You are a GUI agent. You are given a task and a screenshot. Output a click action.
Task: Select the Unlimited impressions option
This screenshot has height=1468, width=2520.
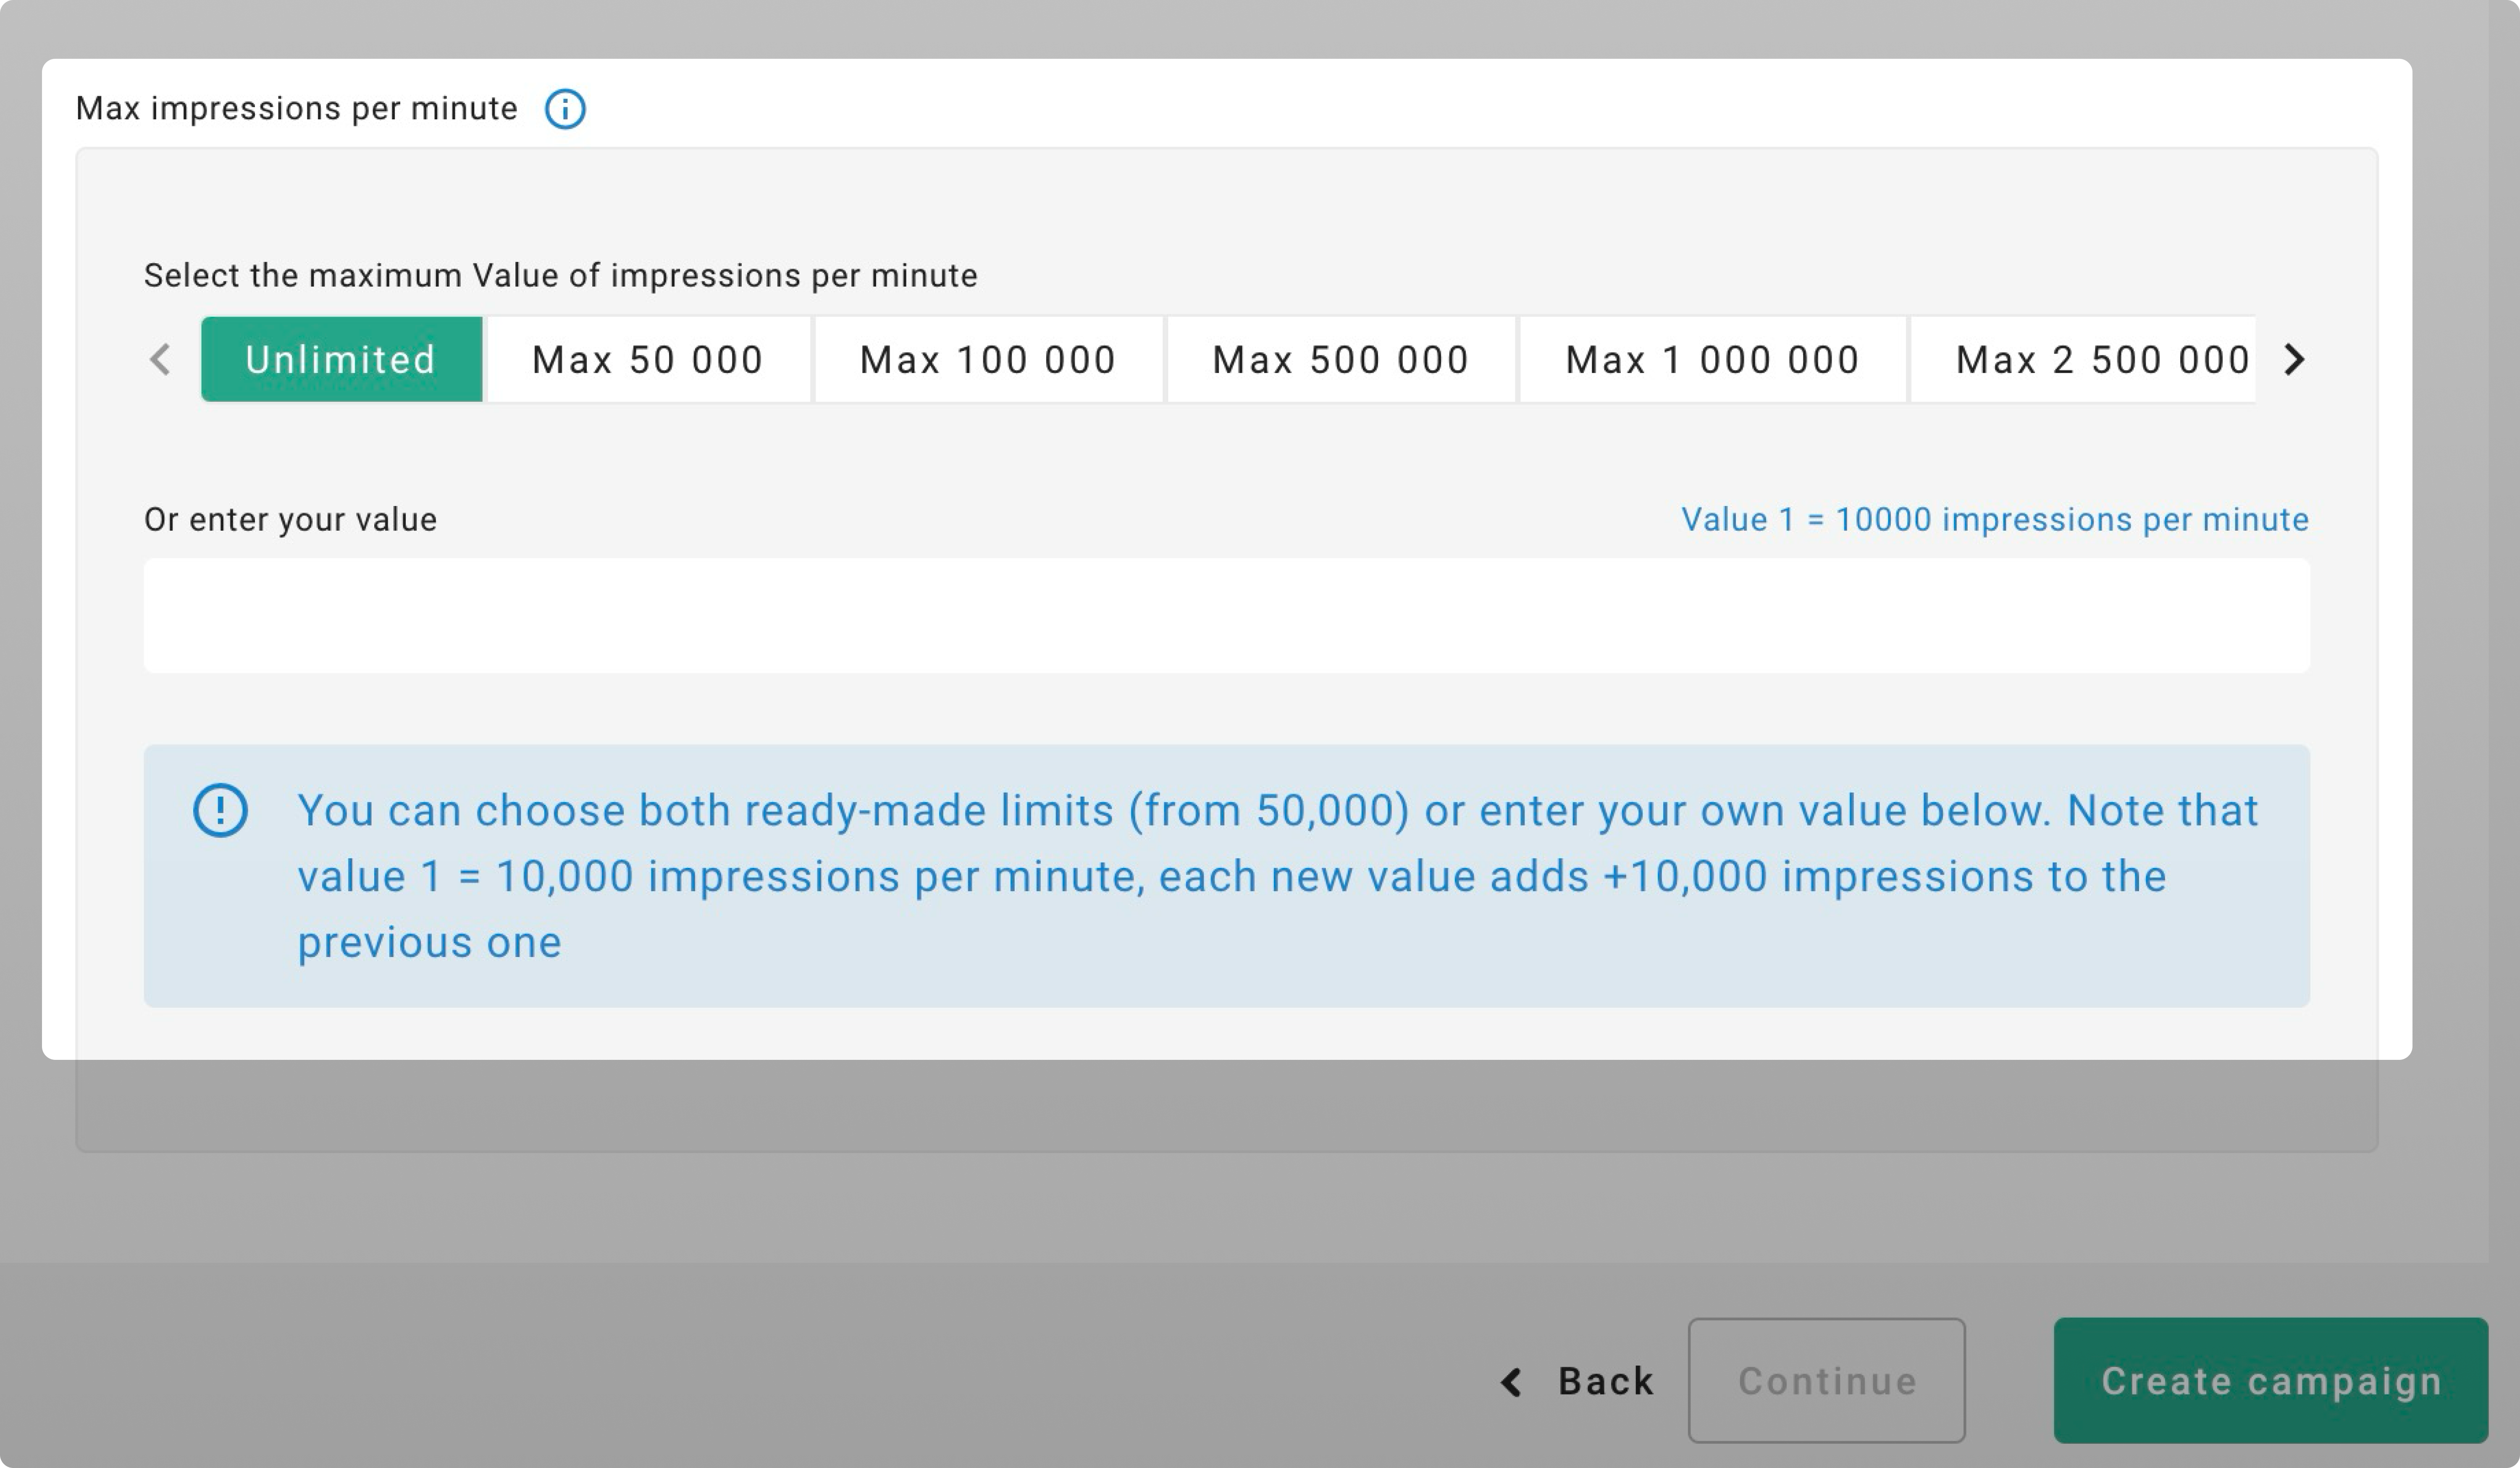click(341, 360)
